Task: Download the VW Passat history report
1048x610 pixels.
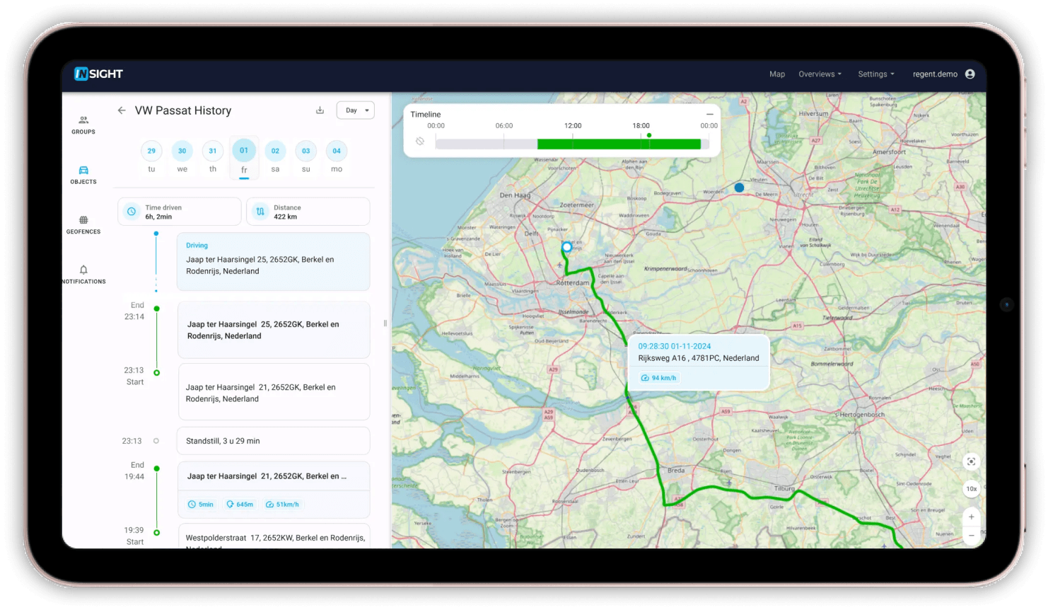Action: (x=320, y=110)
